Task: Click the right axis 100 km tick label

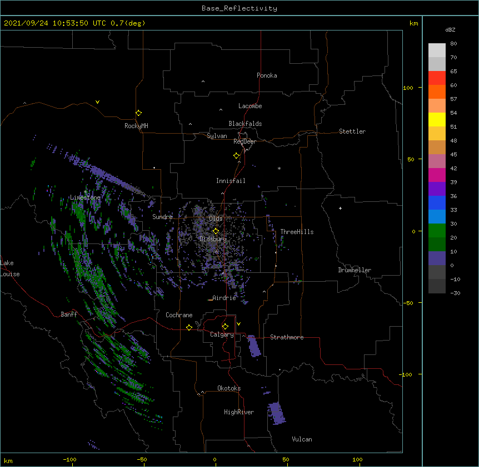Action: click(x=408, y=88)
